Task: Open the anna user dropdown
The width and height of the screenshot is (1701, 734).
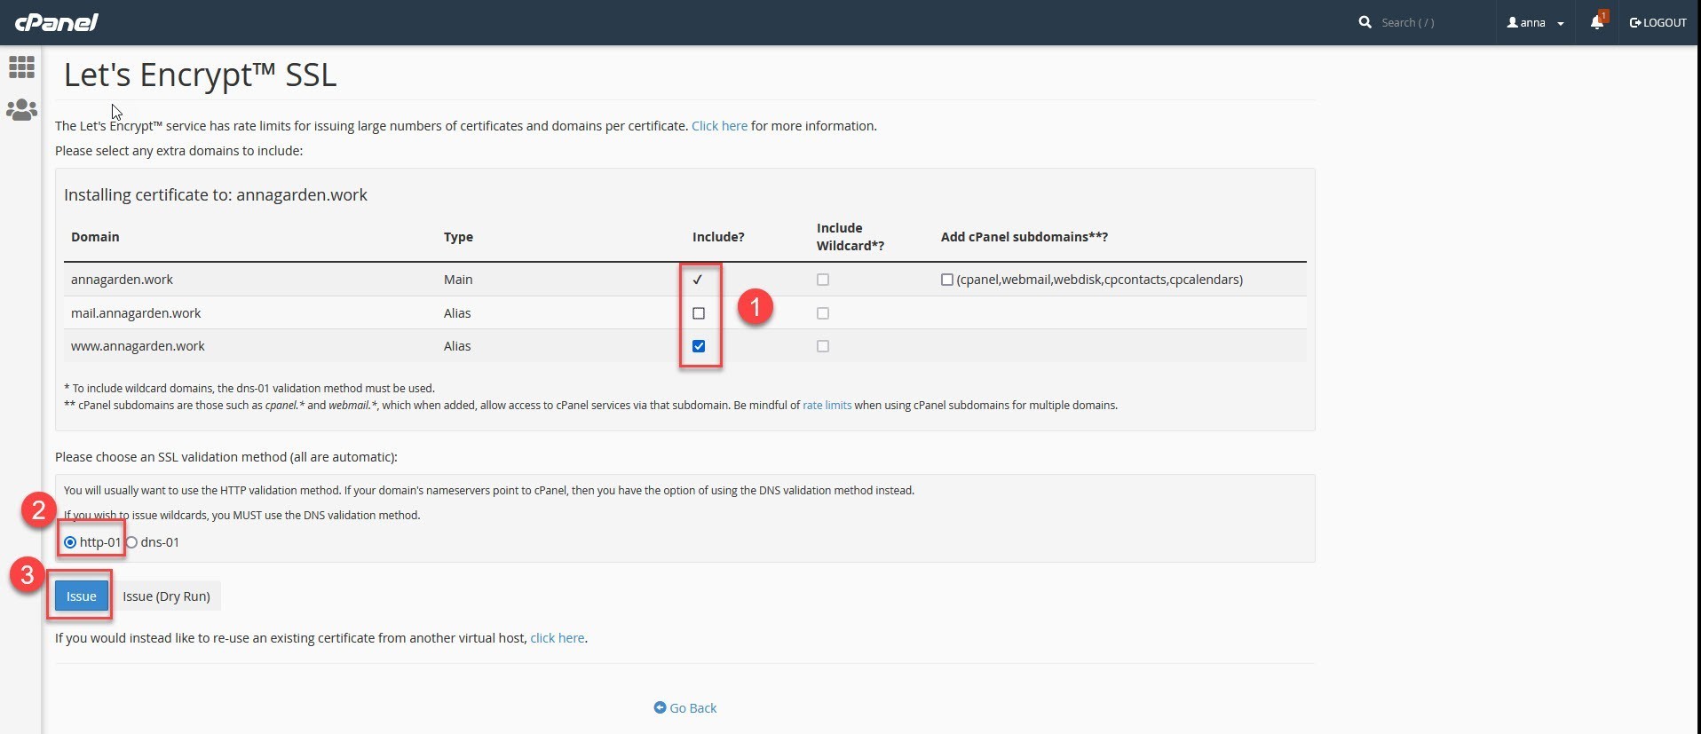Action: pyautogui.click(x=1535, y=22)
